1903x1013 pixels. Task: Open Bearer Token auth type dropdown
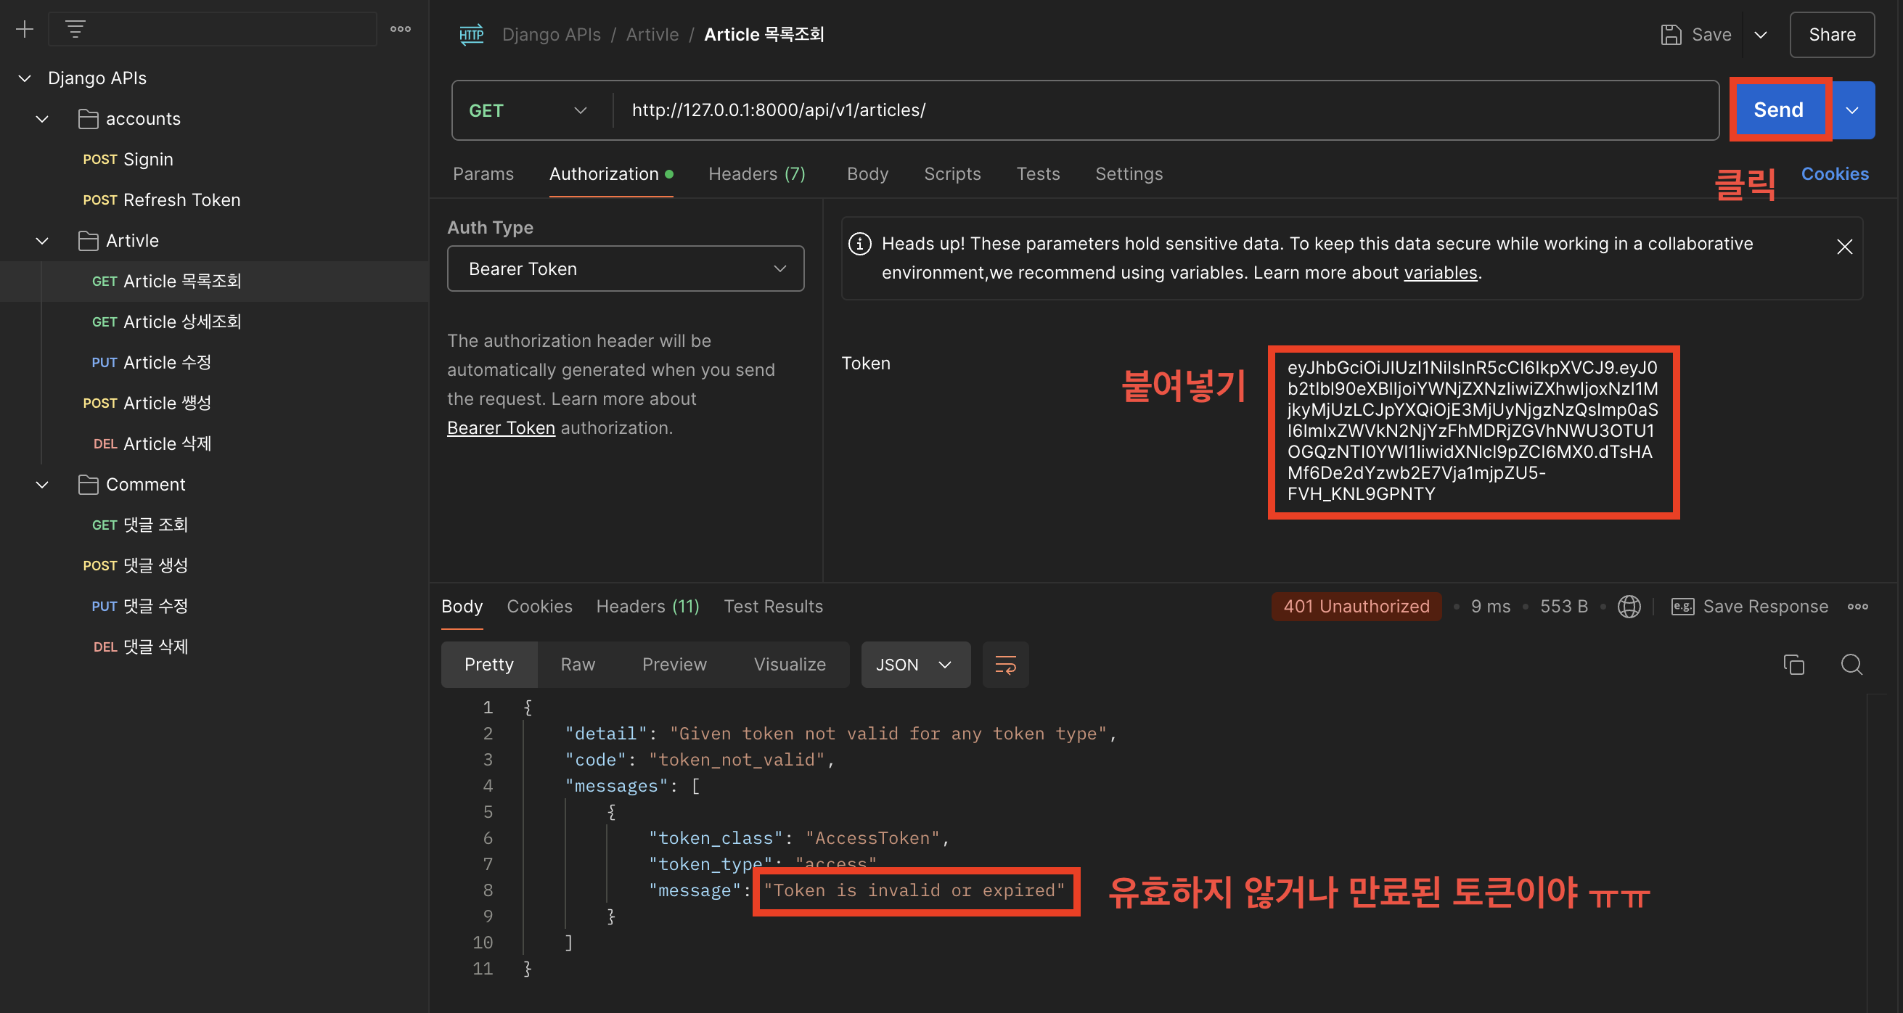point(625,268)
